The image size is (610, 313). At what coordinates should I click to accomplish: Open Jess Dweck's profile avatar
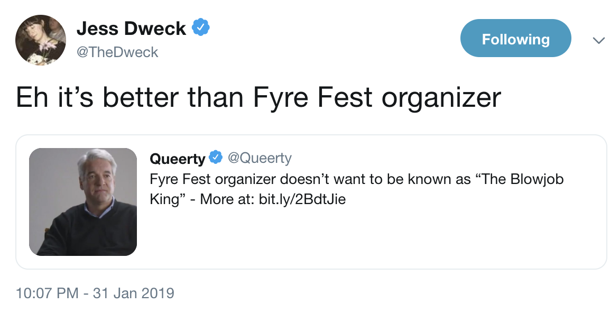[x=41, y=40]
